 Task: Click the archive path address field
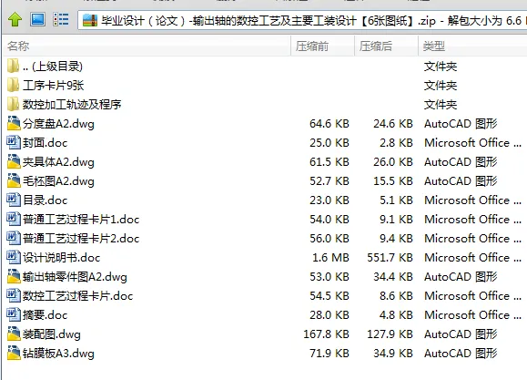(302, 21)
